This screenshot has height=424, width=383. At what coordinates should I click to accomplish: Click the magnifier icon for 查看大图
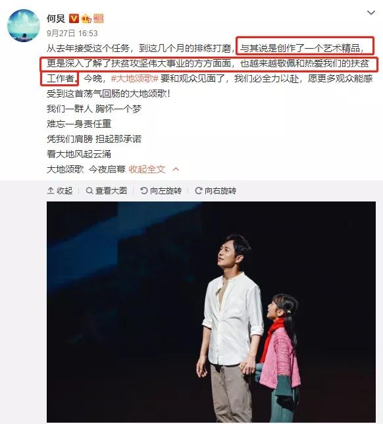tap(89, 191)
